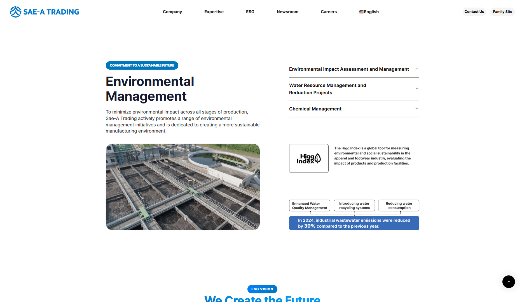529x302 pixels.
Task: Click the Higg Index logo box
Action: (309, 158)
